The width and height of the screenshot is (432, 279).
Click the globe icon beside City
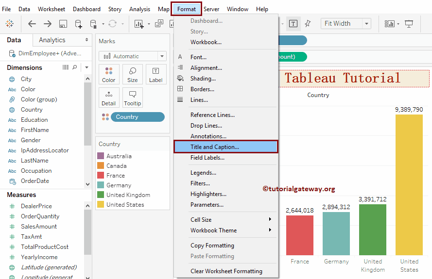click(x=12, y=79)
